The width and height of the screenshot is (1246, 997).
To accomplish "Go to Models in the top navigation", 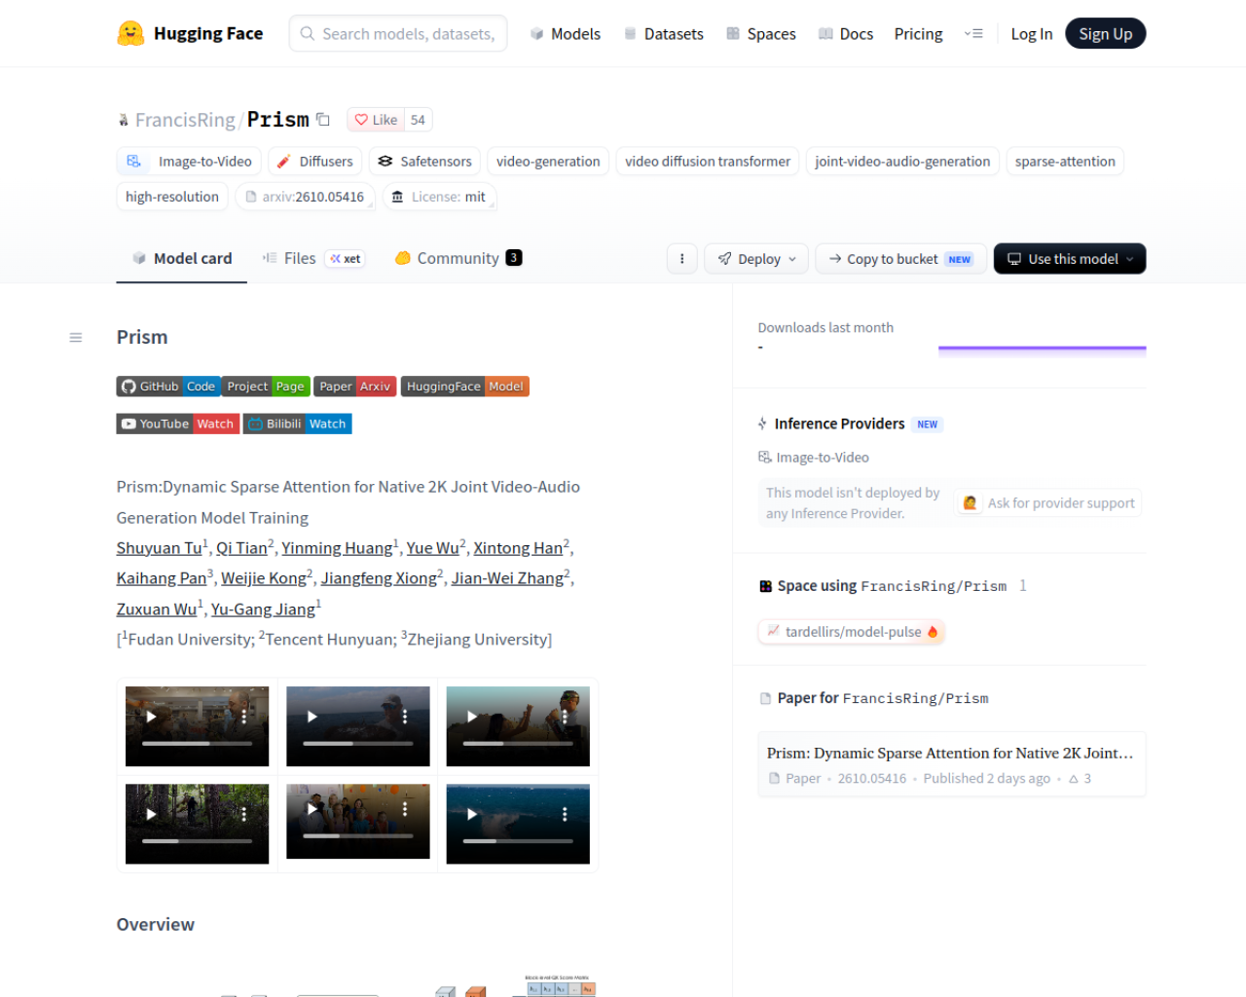I will [565, 34].
